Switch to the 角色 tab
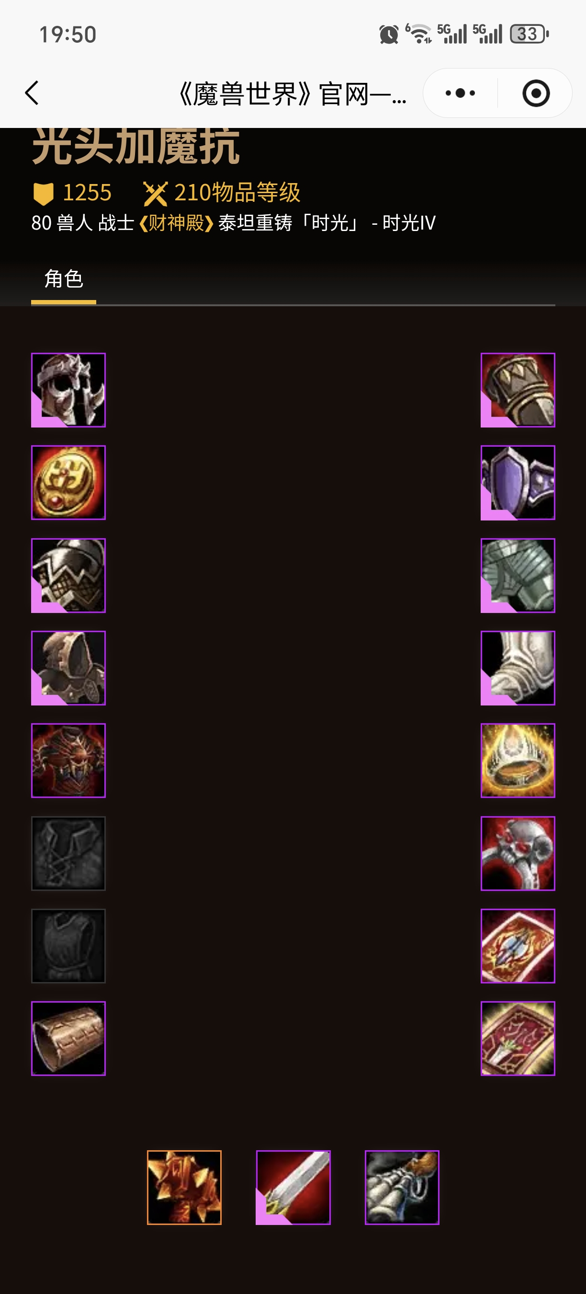Image resolution: width=586 pixels, height=1294 pixels. 64,279
